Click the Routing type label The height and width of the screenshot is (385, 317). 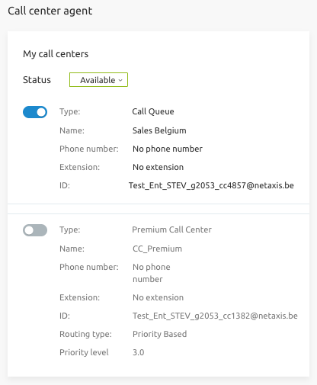click(85, 334)
